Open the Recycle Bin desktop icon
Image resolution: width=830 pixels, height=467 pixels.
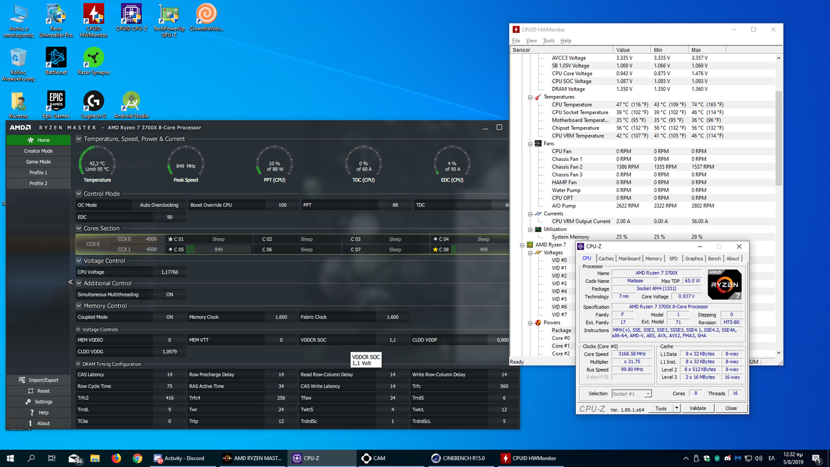tap(18, 64)
